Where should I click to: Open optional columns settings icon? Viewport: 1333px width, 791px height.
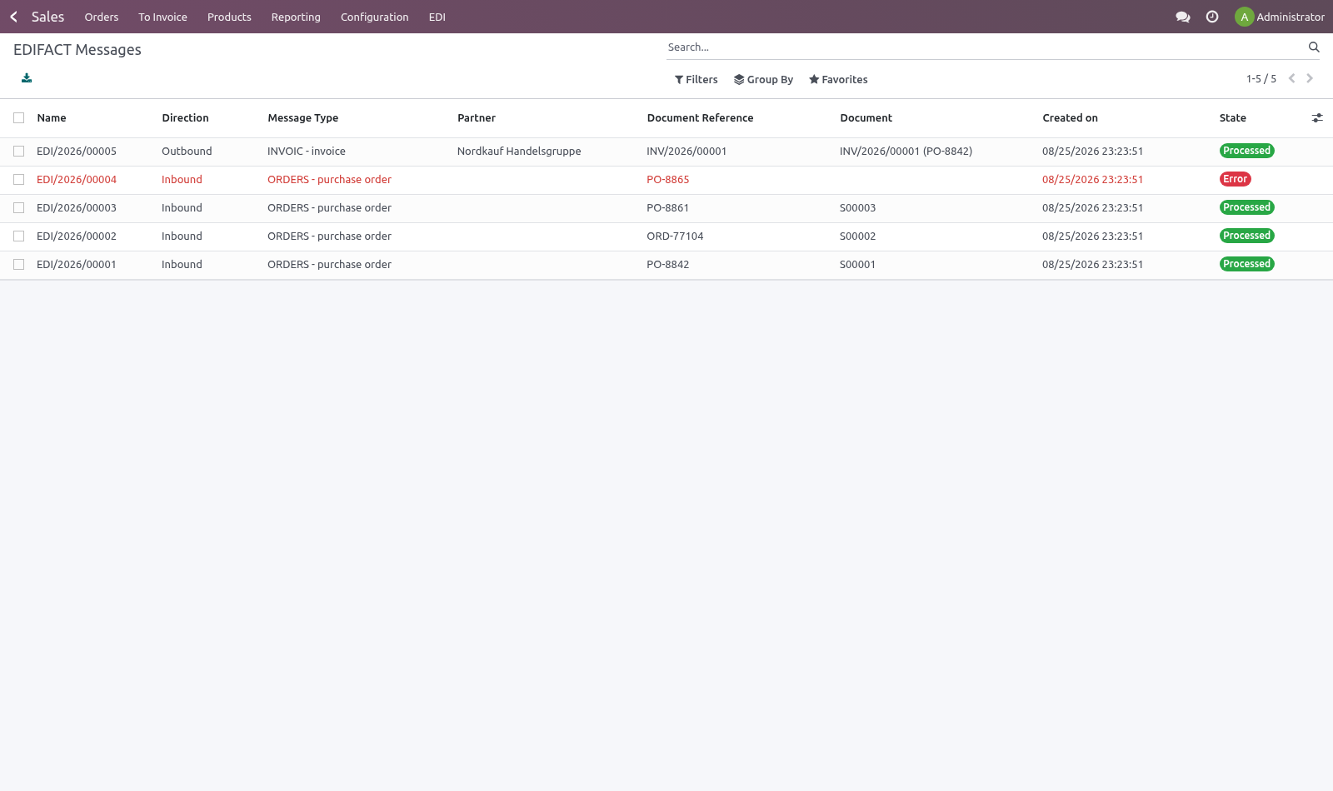(x=1317, y=118)
